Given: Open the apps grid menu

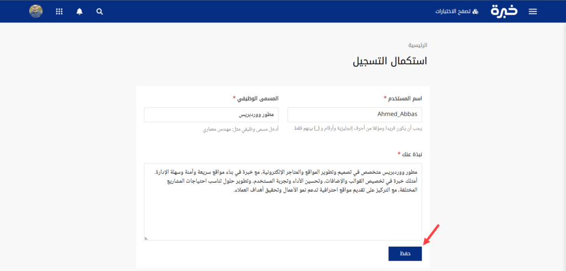Looking at the screenshot, I should [x=59, y=12].
